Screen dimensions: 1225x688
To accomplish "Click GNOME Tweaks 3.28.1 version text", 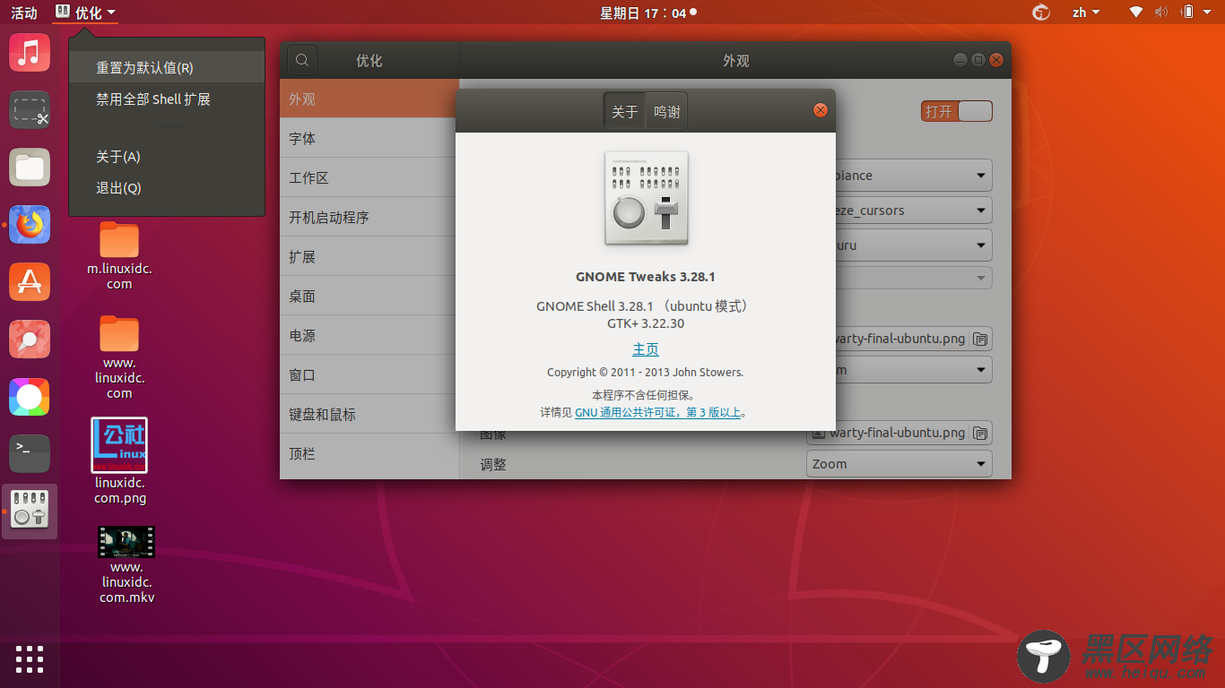I will 646,277.
